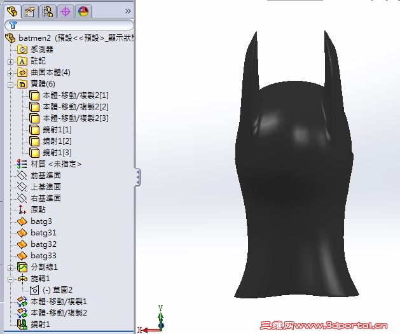Image resolution: width=400 pixels, height=334 pixels.
Task: Select the 前基準面 front plane
Action: click(x=46, y=176)
